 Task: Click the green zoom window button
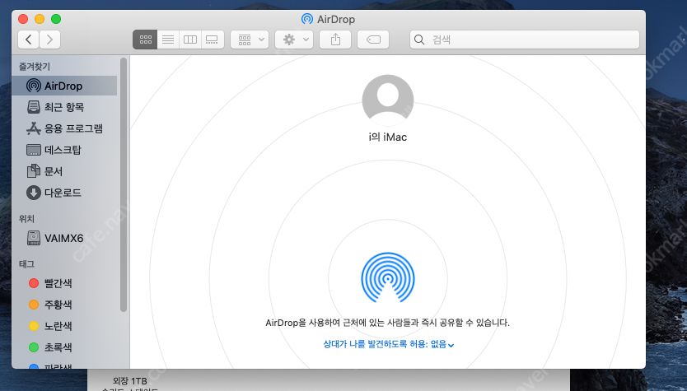(56, 19)
